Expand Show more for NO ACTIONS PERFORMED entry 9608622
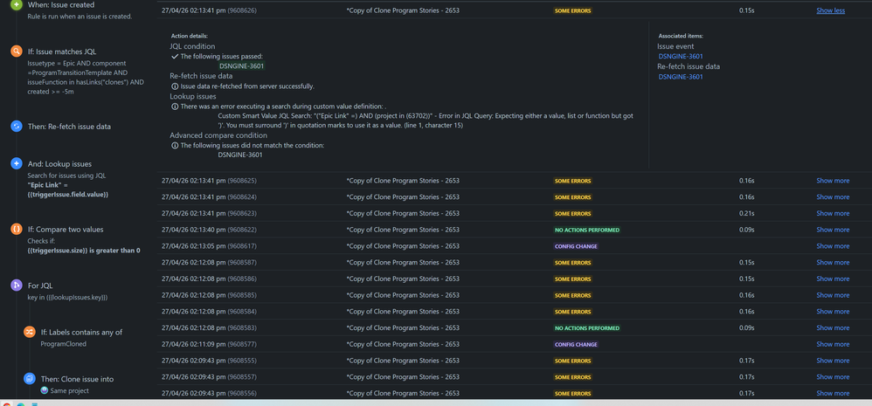Image resolution: width=872 pixels, height=406 pixels. point(833,230)
